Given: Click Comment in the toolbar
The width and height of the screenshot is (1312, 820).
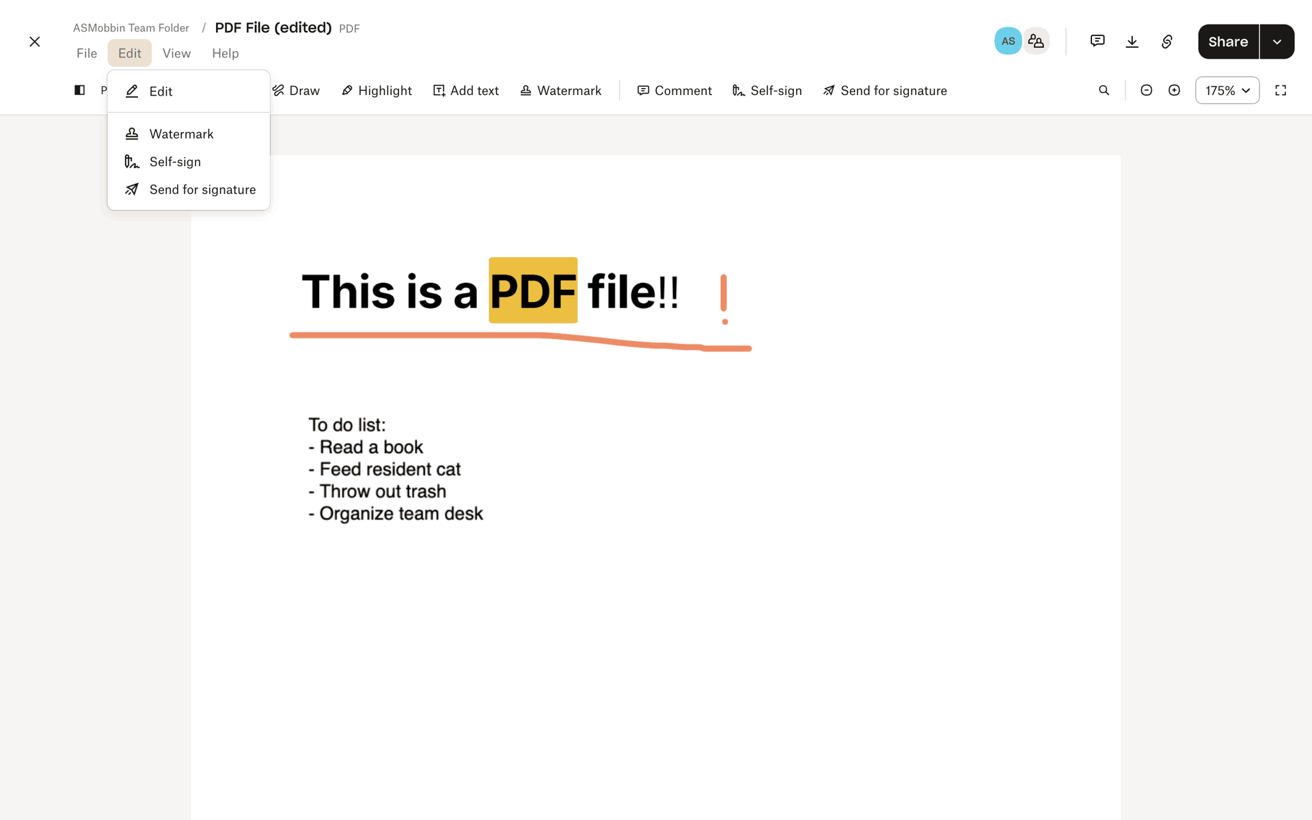Looking at the screenshot, I should [674, 91].
